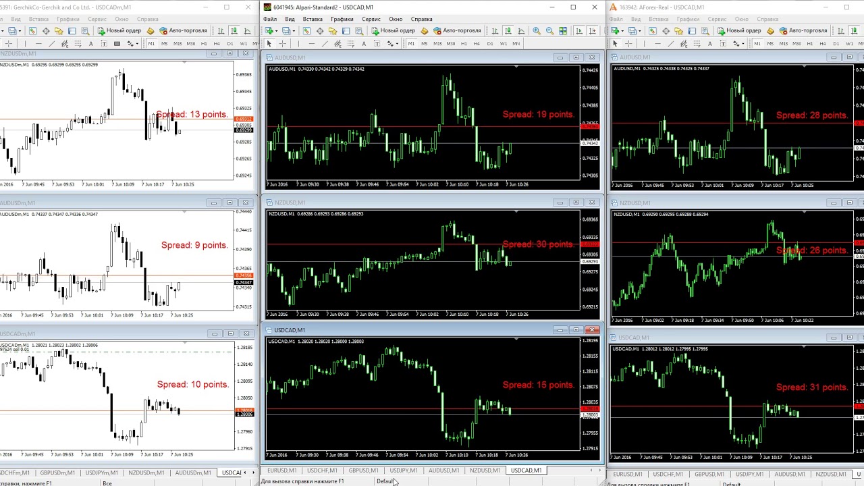The image size is (864, 486).
Task: Toggle auto scroll in Alpari toolbar
Action: [579, 30]
